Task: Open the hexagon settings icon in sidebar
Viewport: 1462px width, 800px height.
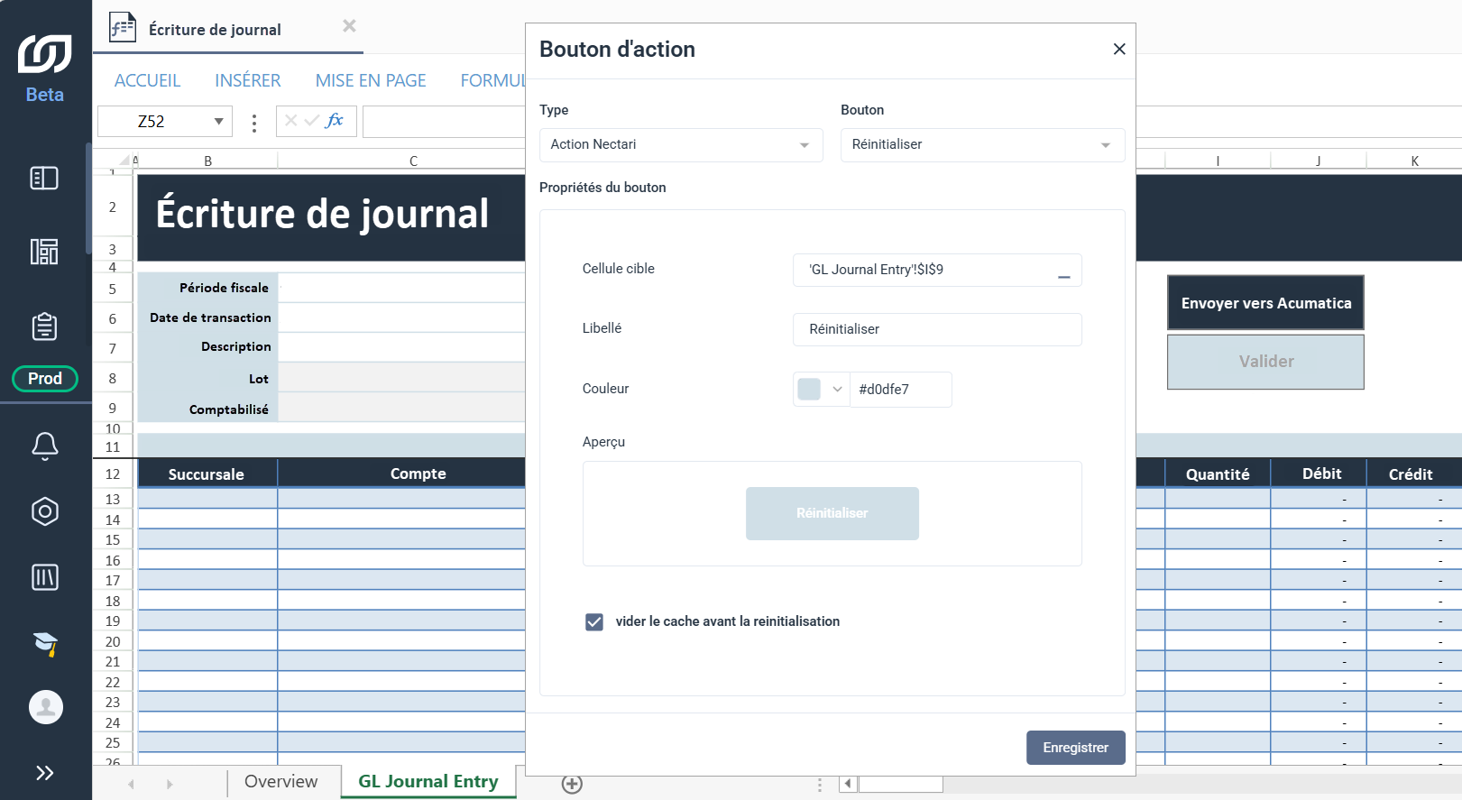Action: [x=45, y=511]
